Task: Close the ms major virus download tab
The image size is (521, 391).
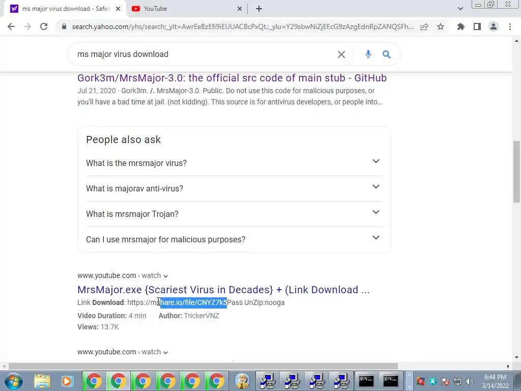Action: [118, 9]
